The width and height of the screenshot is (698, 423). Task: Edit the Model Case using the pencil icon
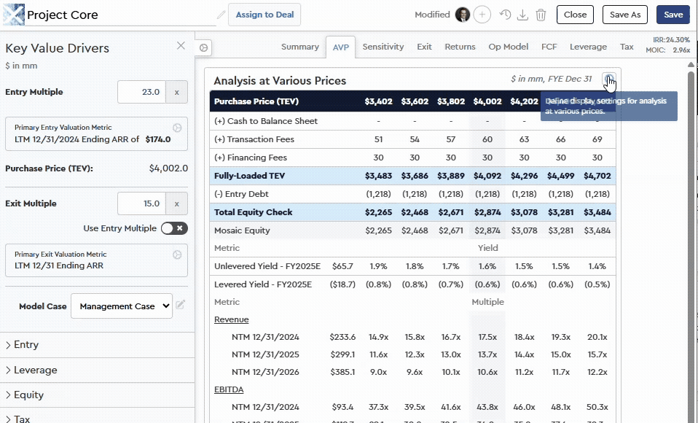180,306
